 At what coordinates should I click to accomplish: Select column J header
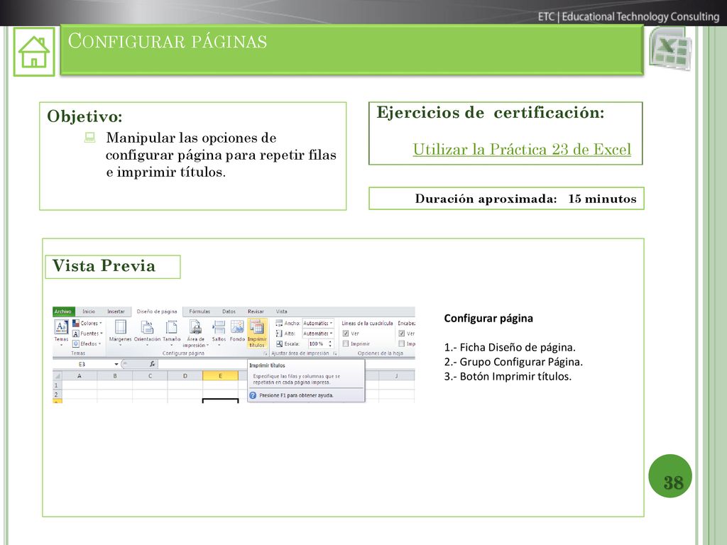pos(396,376)
